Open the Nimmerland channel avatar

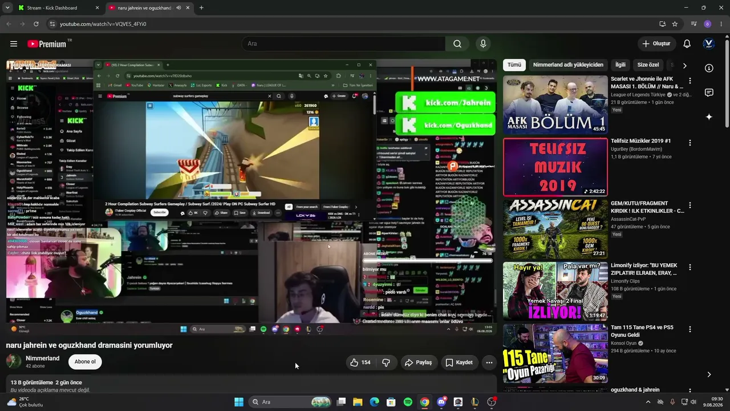[14, 361]
